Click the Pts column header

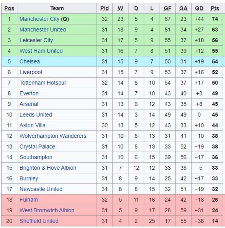[x=215, y=9]
